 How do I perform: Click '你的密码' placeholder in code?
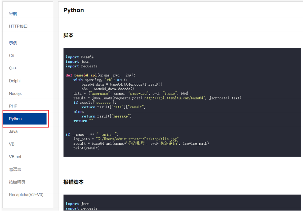(x=169, y=143)
